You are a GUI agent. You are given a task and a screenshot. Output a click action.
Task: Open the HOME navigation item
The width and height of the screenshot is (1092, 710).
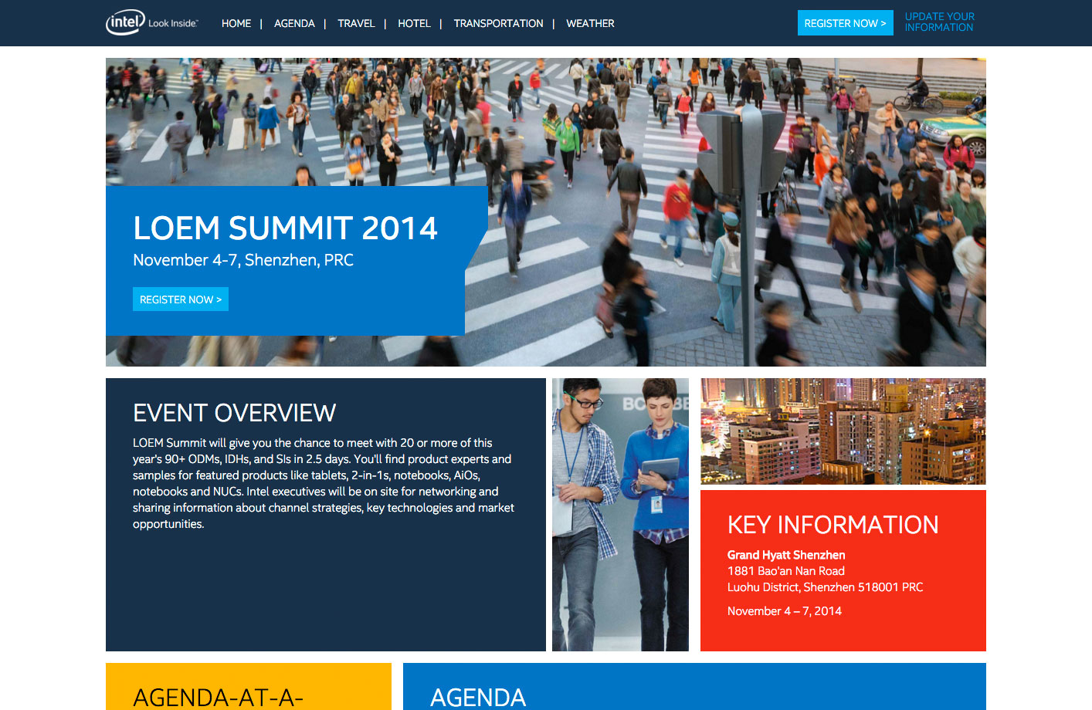coord(236,23)
